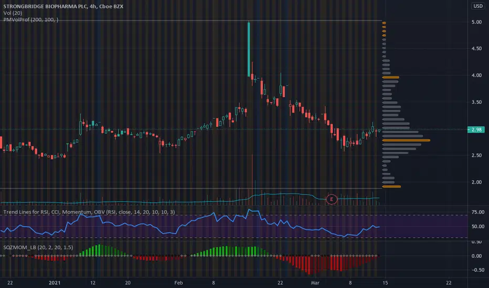
Task: Select the SQZMOM_LB (20, 2, 20, 1.5) label
Action: coord(38,247)
